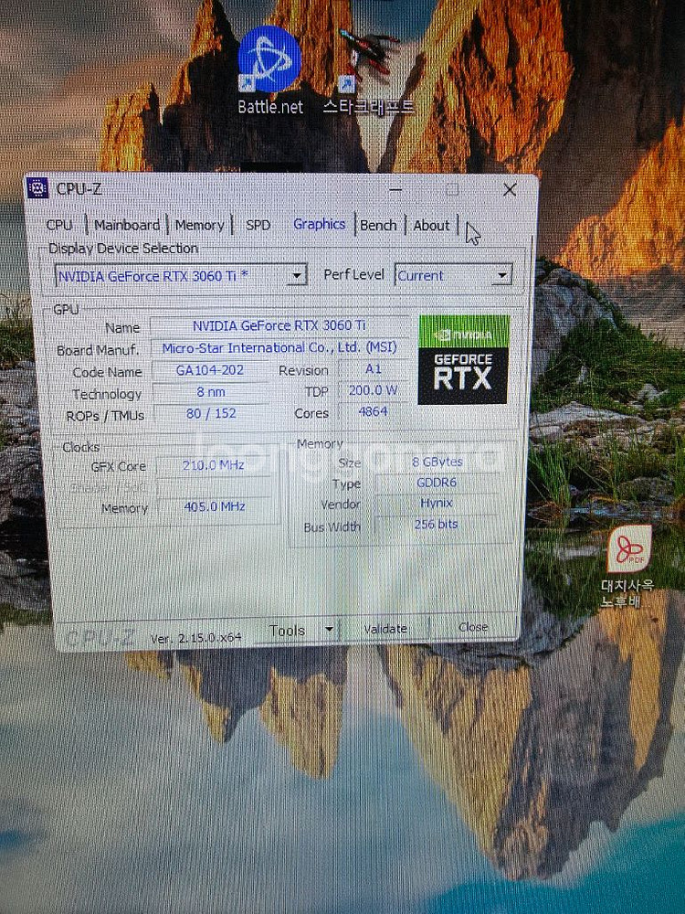Click the GPU Name field value
Viewport: 685px width, 914px height.
(279, 325)
